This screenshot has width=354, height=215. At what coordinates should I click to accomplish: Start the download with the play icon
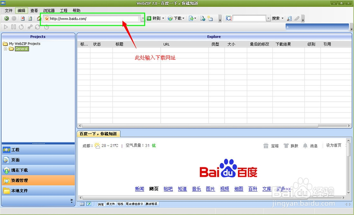point(6,27)
